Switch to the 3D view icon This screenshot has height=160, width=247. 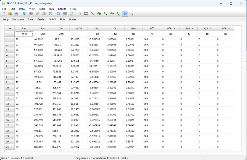click(x=118, y=14)
